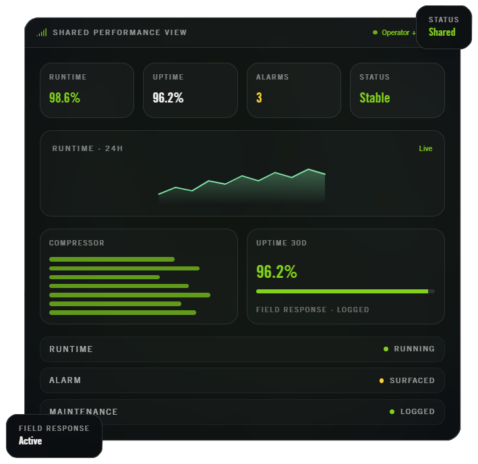
Task: Click the 96.2% value under Uptime 30D
Action: [x=276, y=271]
